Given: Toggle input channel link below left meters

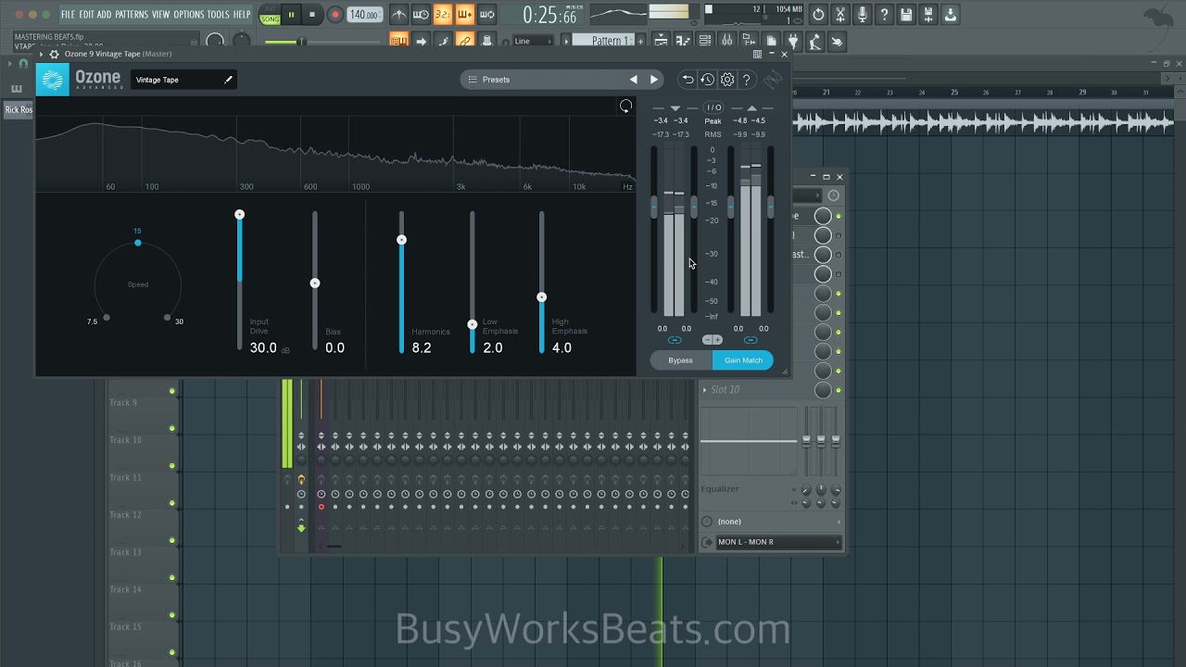Looking at the screenshot, I should (675, 340).
